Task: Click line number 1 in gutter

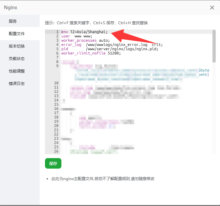Action: pyautogui.click(x=57, y=32)
